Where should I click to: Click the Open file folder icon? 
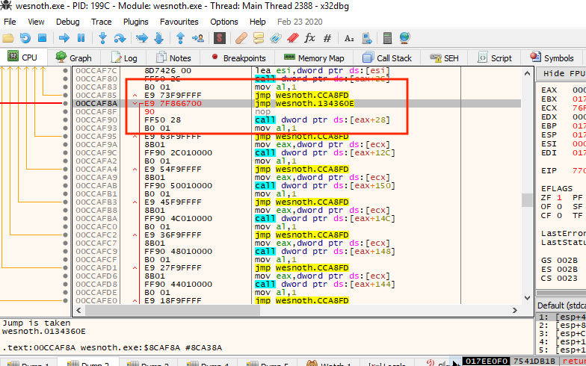click(x=8, y=37)
